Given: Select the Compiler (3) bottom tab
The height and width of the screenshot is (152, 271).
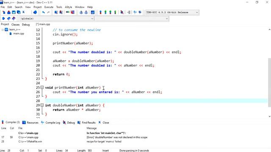Looking at the screenshot, I should click(x=11, y=122).
